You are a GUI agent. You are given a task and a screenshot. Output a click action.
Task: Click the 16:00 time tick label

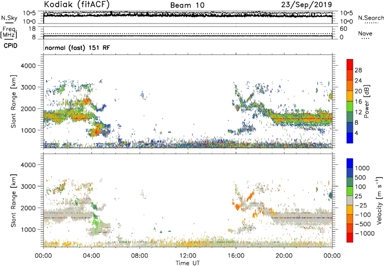pyautogui.click(x=236, y=256)
